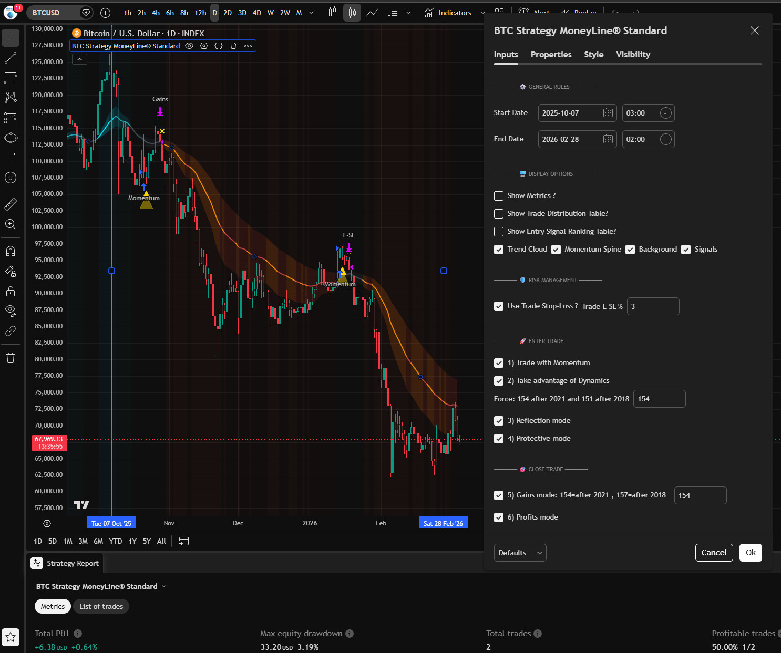Click the Cancel button
This screenshot has width=781, height=653.
[x=714, y=553]
